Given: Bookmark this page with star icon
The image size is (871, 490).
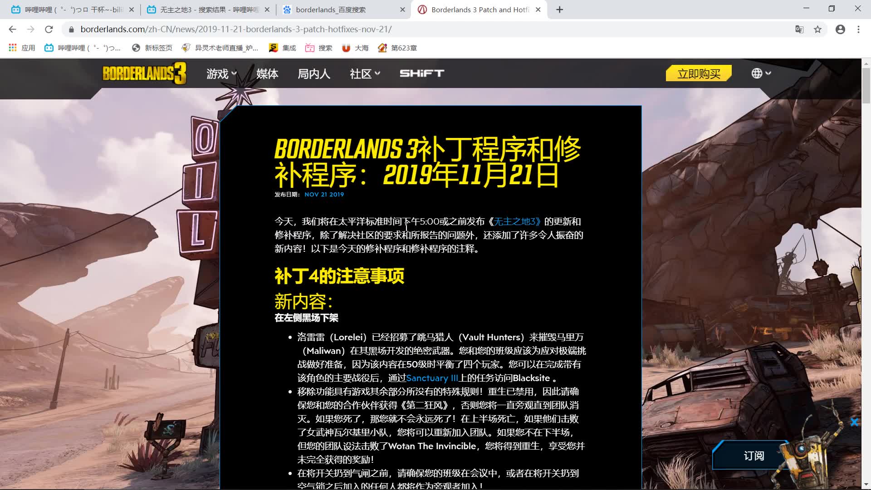Looking at the screenshot, I should tap(817, 29).
